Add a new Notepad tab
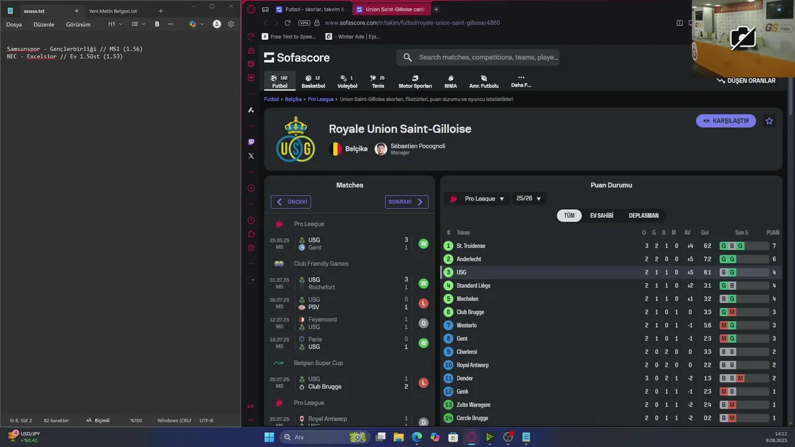 pyautogui.click(x=161, y=11)
